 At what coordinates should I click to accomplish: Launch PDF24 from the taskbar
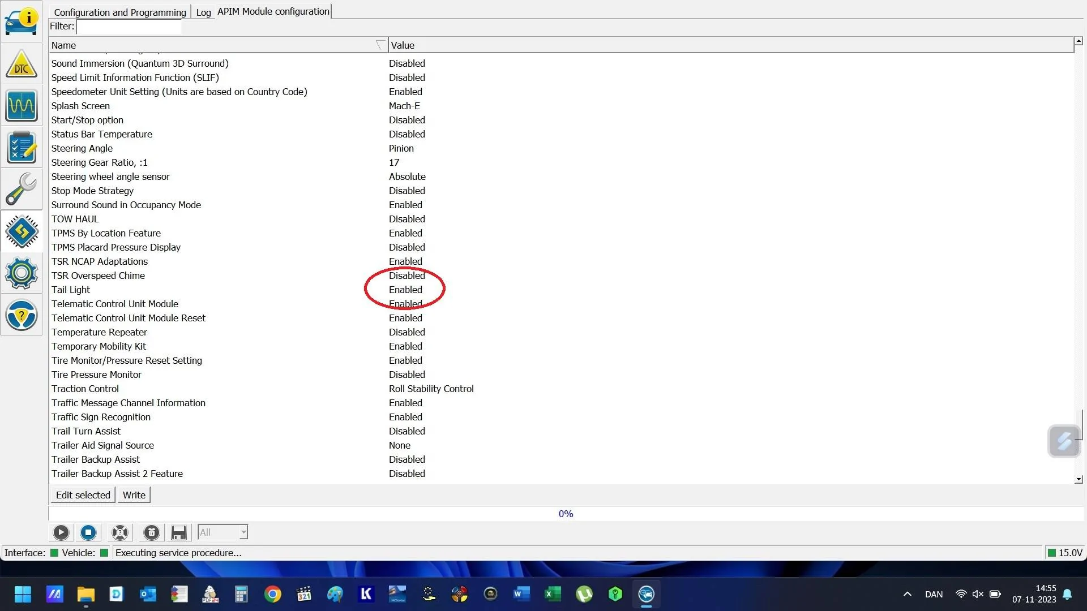coord(210,594)
